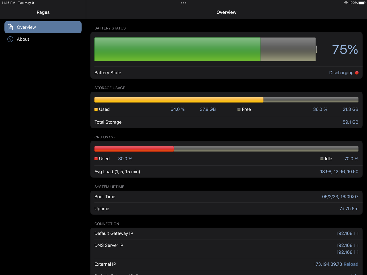Reload the External IP address
The image size is (367, 275).
coord(351,264)
